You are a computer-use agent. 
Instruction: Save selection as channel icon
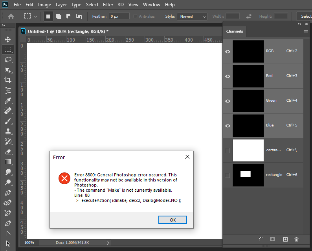pyautogui.click(x=272, y=239)
